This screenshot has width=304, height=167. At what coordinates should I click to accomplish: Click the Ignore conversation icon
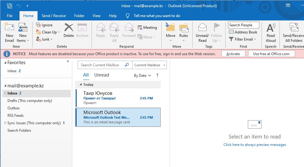coord(38,25)
